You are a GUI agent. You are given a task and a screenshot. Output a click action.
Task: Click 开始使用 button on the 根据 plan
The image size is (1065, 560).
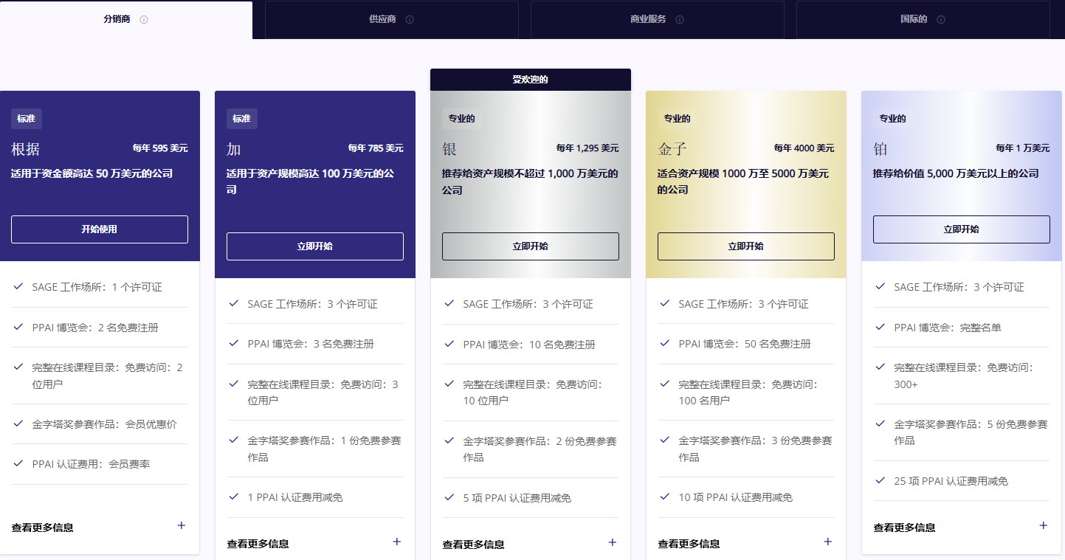(100, 229)
